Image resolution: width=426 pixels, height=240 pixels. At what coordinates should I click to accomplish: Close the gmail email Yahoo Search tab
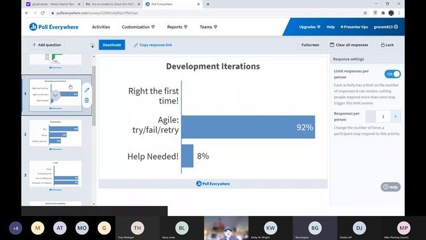[x=79, y=4]
